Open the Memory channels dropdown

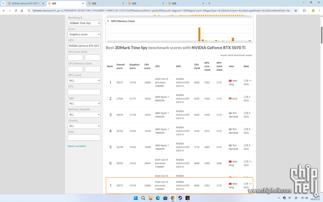[x=84, y=115]
